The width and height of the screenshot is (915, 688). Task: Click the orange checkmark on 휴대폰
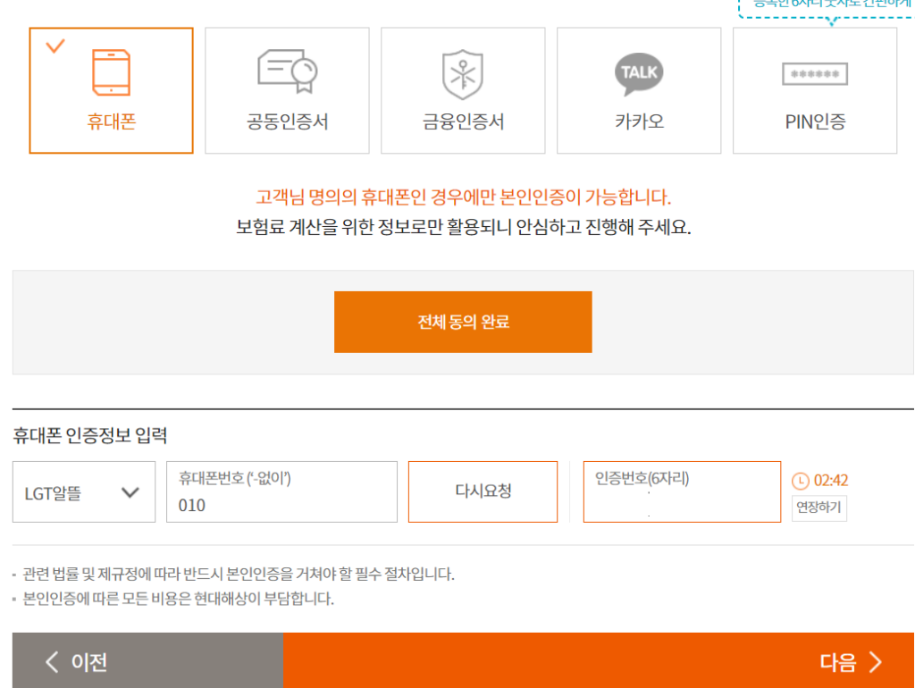point(55,46)
